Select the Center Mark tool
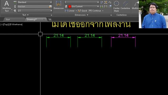Screen dimensions: 168x95 point(116,6)
